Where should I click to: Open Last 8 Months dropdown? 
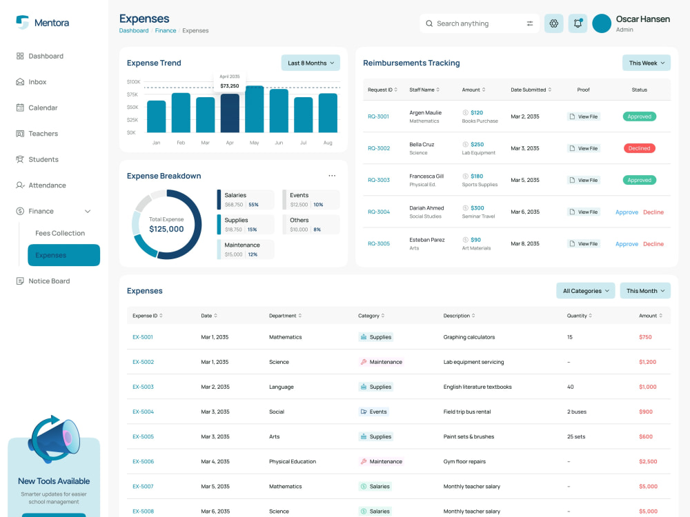click(310, 63)
